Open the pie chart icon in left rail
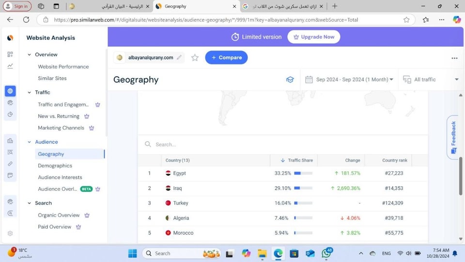Image resolution: width=465 pixels, height=262 pixels. pyautogui.click(x=10, y=115)
